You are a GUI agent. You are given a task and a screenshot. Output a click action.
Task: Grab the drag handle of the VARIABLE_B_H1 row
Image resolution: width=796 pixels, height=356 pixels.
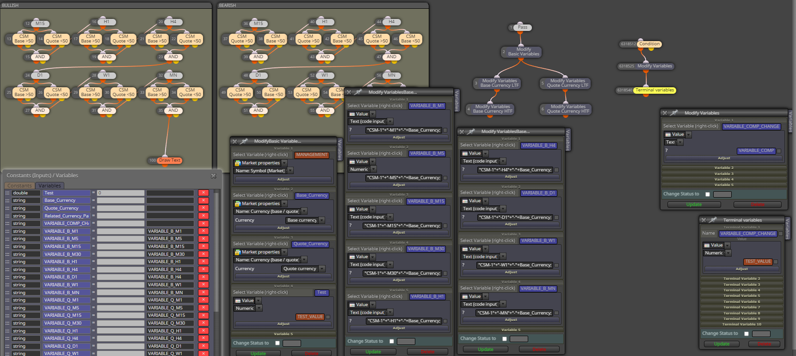point(7,262)
